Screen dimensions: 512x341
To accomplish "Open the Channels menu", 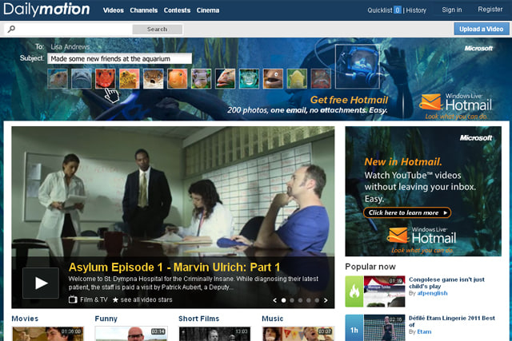I will tap(143, 10).
